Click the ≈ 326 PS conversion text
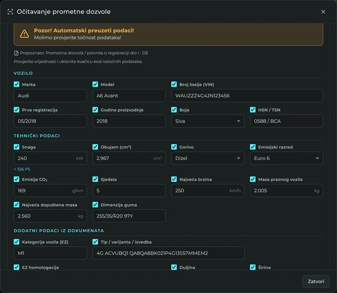 click(22, 169)
